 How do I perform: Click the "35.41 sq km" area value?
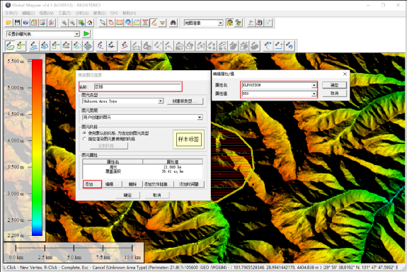click(172, 171)
